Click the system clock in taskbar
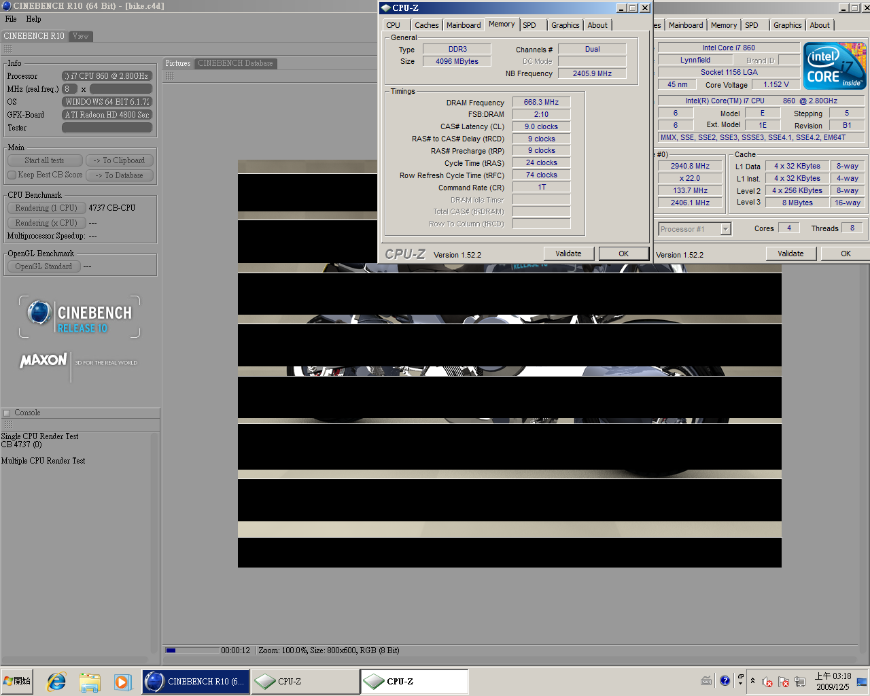The image size is (870, 696). point(833,681)
